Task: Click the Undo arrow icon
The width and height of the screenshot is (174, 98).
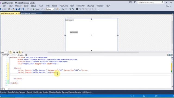Action: click(x=23, y=9)
